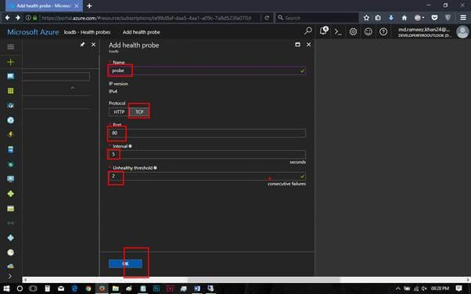Open portal settings gear
This screenshot has height=294, width=471.
(x=354, y=31)
